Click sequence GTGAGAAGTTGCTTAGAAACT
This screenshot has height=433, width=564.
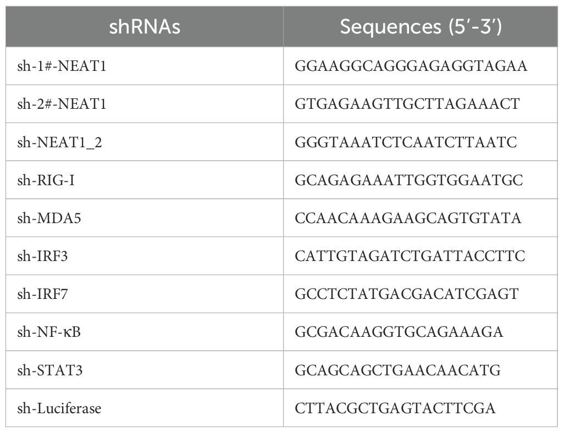(407, 104)
